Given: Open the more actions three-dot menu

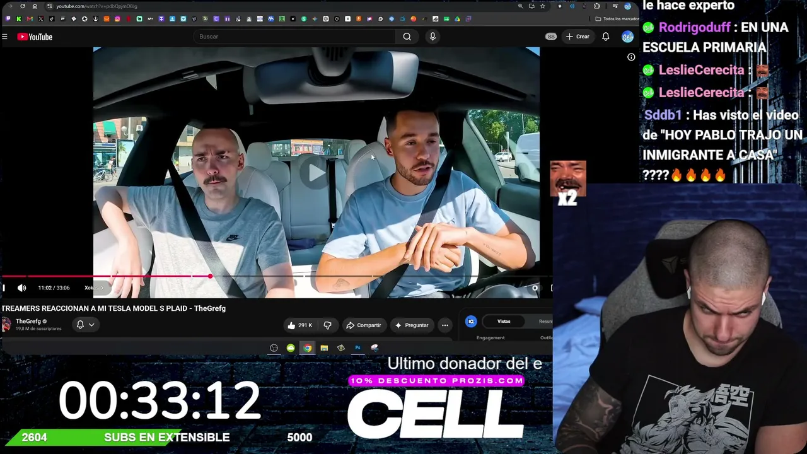Looking at the screenshot, I should (445, 325).
